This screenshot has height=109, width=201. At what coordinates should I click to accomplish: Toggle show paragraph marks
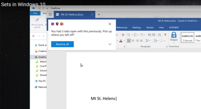tap(165, 35)
